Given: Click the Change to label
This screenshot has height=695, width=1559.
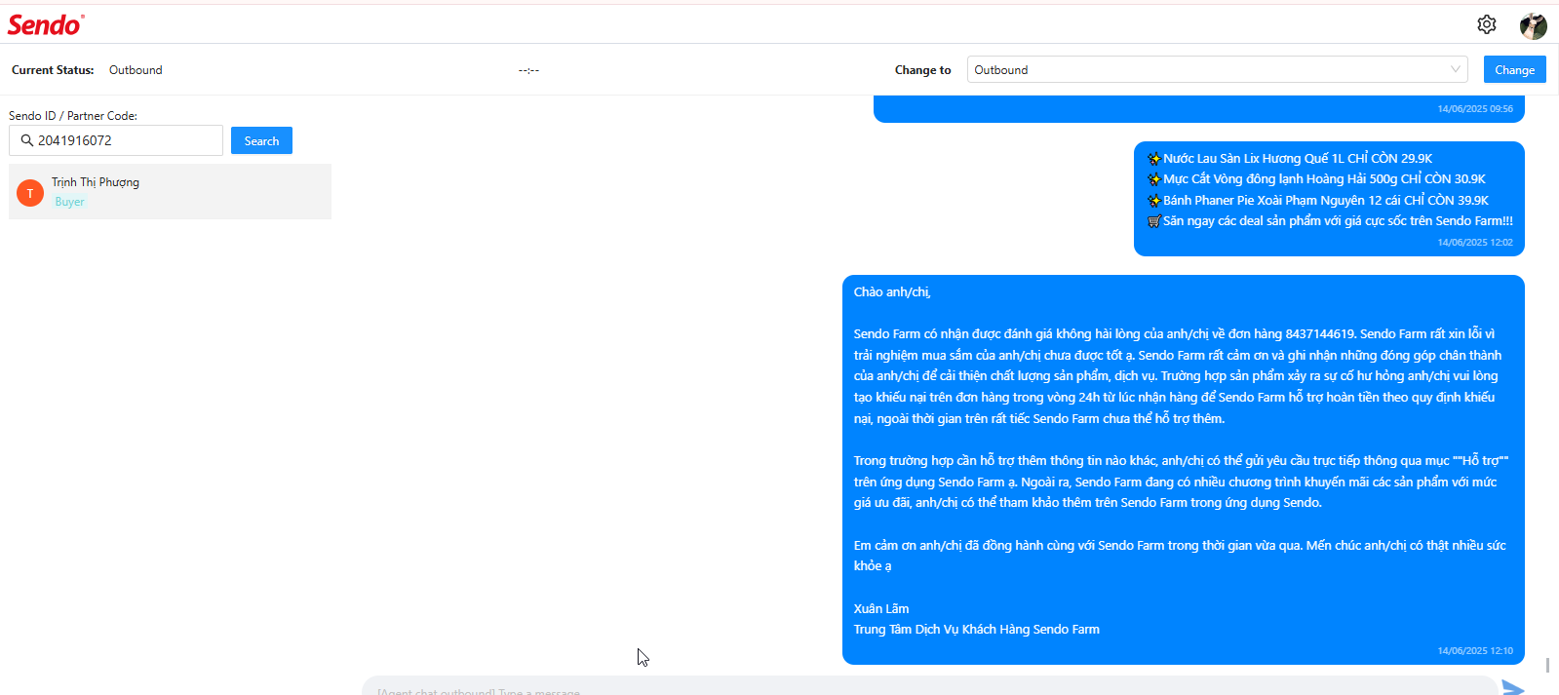Looking at the screenshot, I should [922, 70].
